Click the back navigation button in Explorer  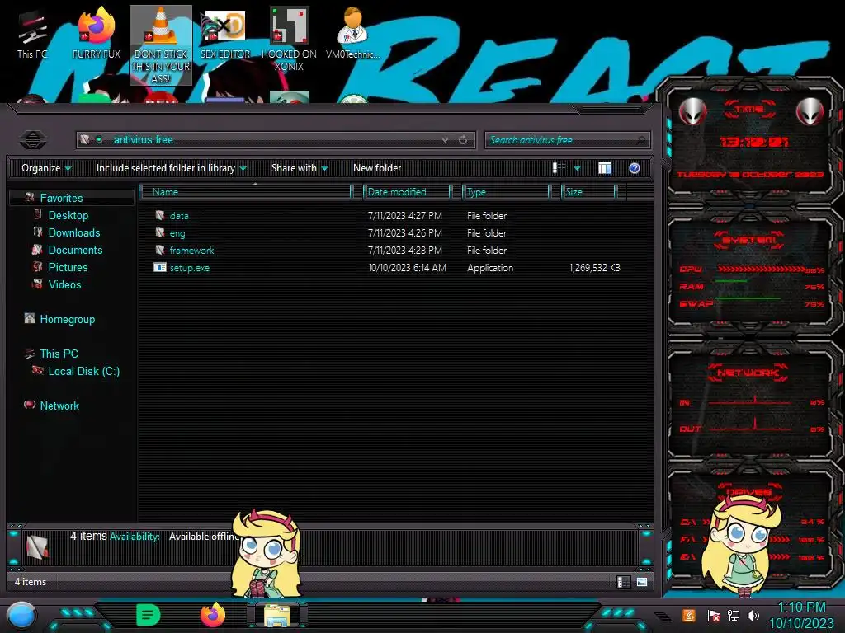click(x=32, y=140)
